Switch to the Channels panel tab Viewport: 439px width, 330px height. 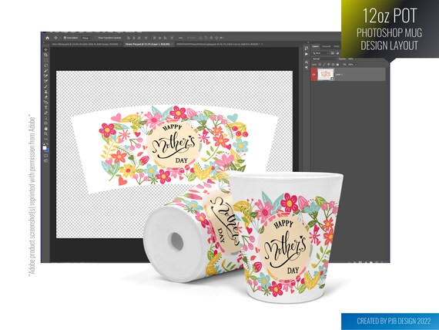coord(327,46)
